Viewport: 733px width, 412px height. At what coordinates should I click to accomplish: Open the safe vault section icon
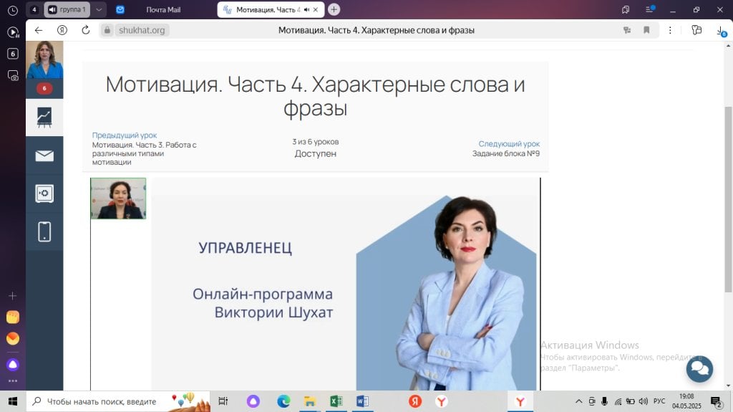44,193
